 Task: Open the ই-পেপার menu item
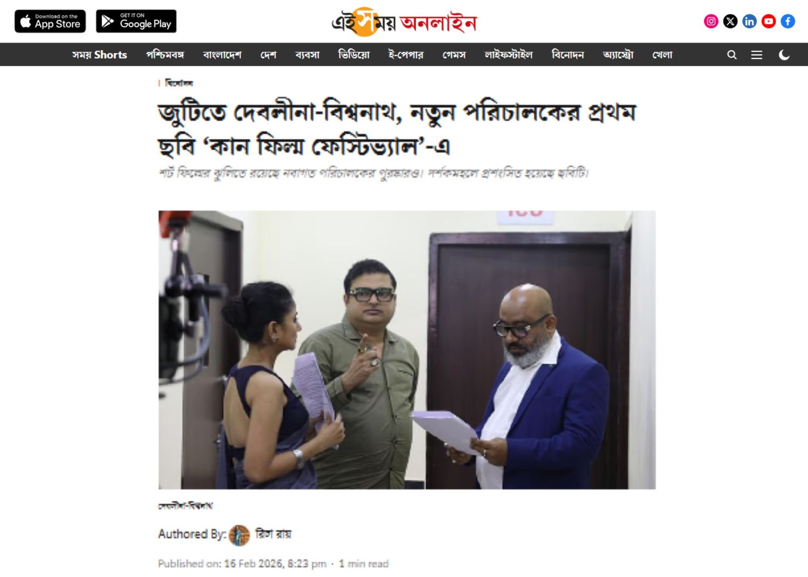[406, 55]
